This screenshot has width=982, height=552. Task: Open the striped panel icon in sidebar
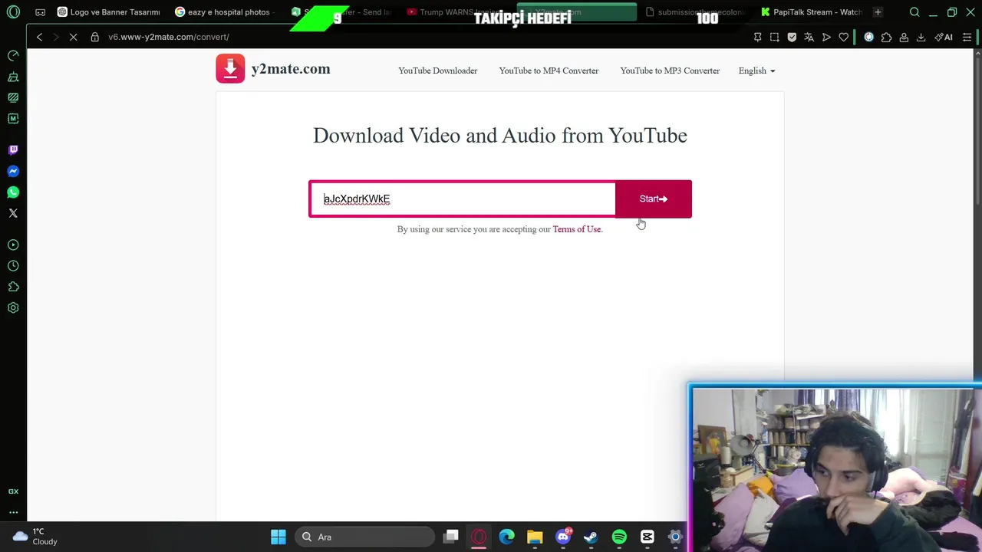pos(13,97)
